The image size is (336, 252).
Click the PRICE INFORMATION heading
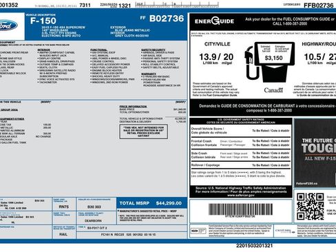click(x=133, y=107)
